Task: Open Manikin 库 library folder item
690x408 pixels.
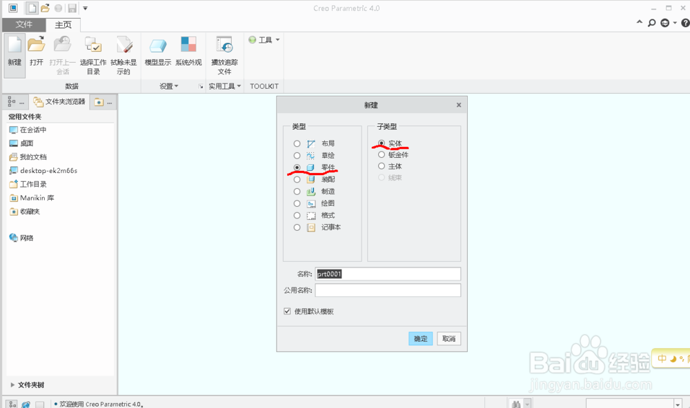Action: coord(32,198)
